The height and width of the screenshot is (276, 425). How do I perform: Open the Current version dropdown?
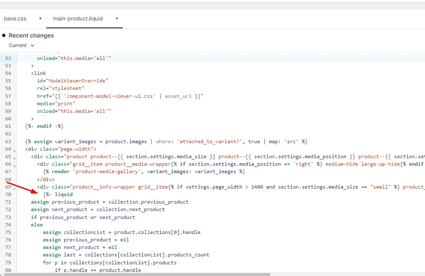coord(21,45)
